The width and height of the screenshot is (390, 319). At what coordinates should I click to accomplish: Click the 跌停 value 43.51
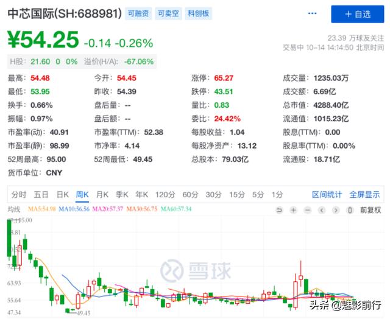point(224,92)
